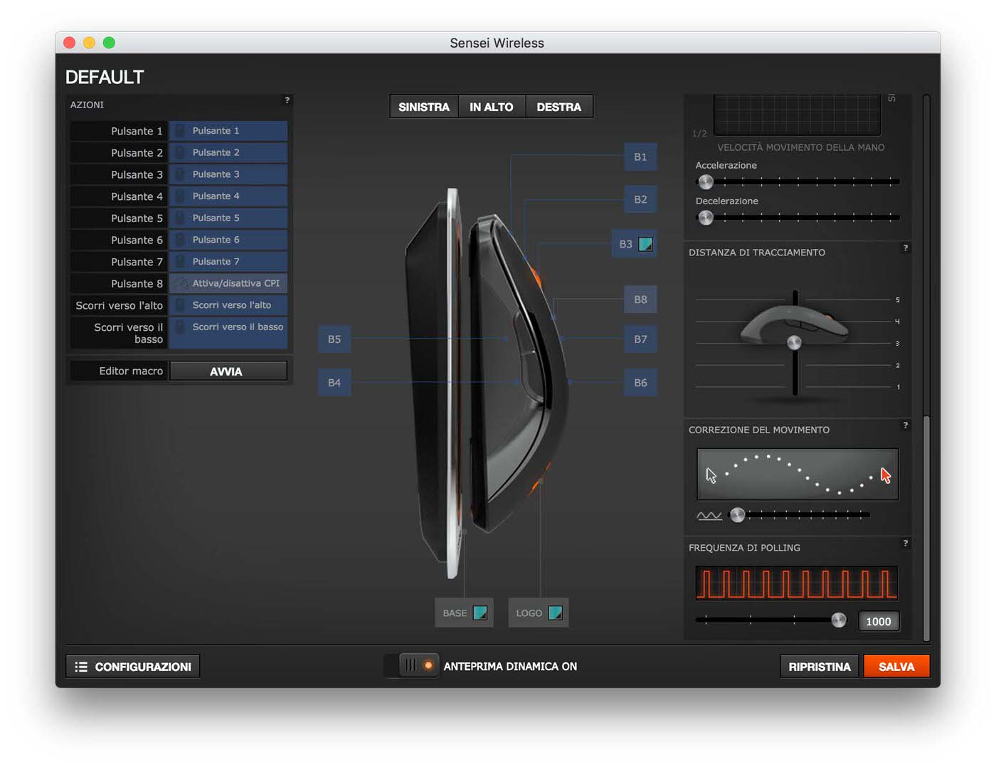This screenshot has height=767, width=996.
Task: Open the Scorri verso il basso action dropdown
Action: click(x=228, y=333)
